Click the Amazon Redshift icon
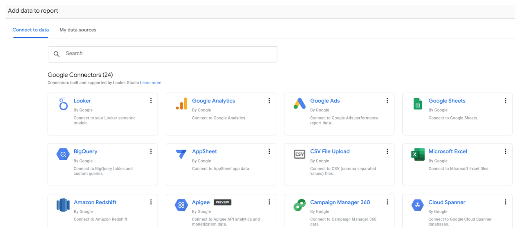Screen dimensions: 522x239 click(x=63, y=205)
